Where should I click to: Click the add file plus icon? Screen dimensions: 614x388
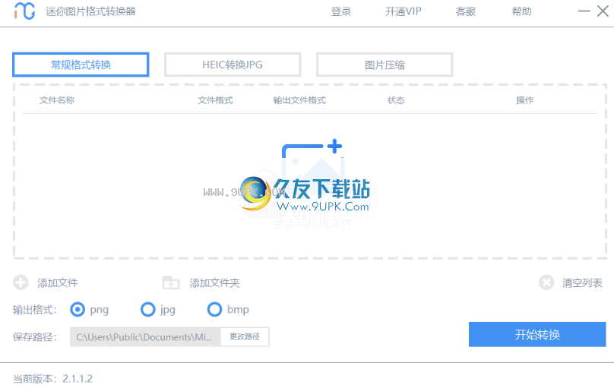coord(21,282)
